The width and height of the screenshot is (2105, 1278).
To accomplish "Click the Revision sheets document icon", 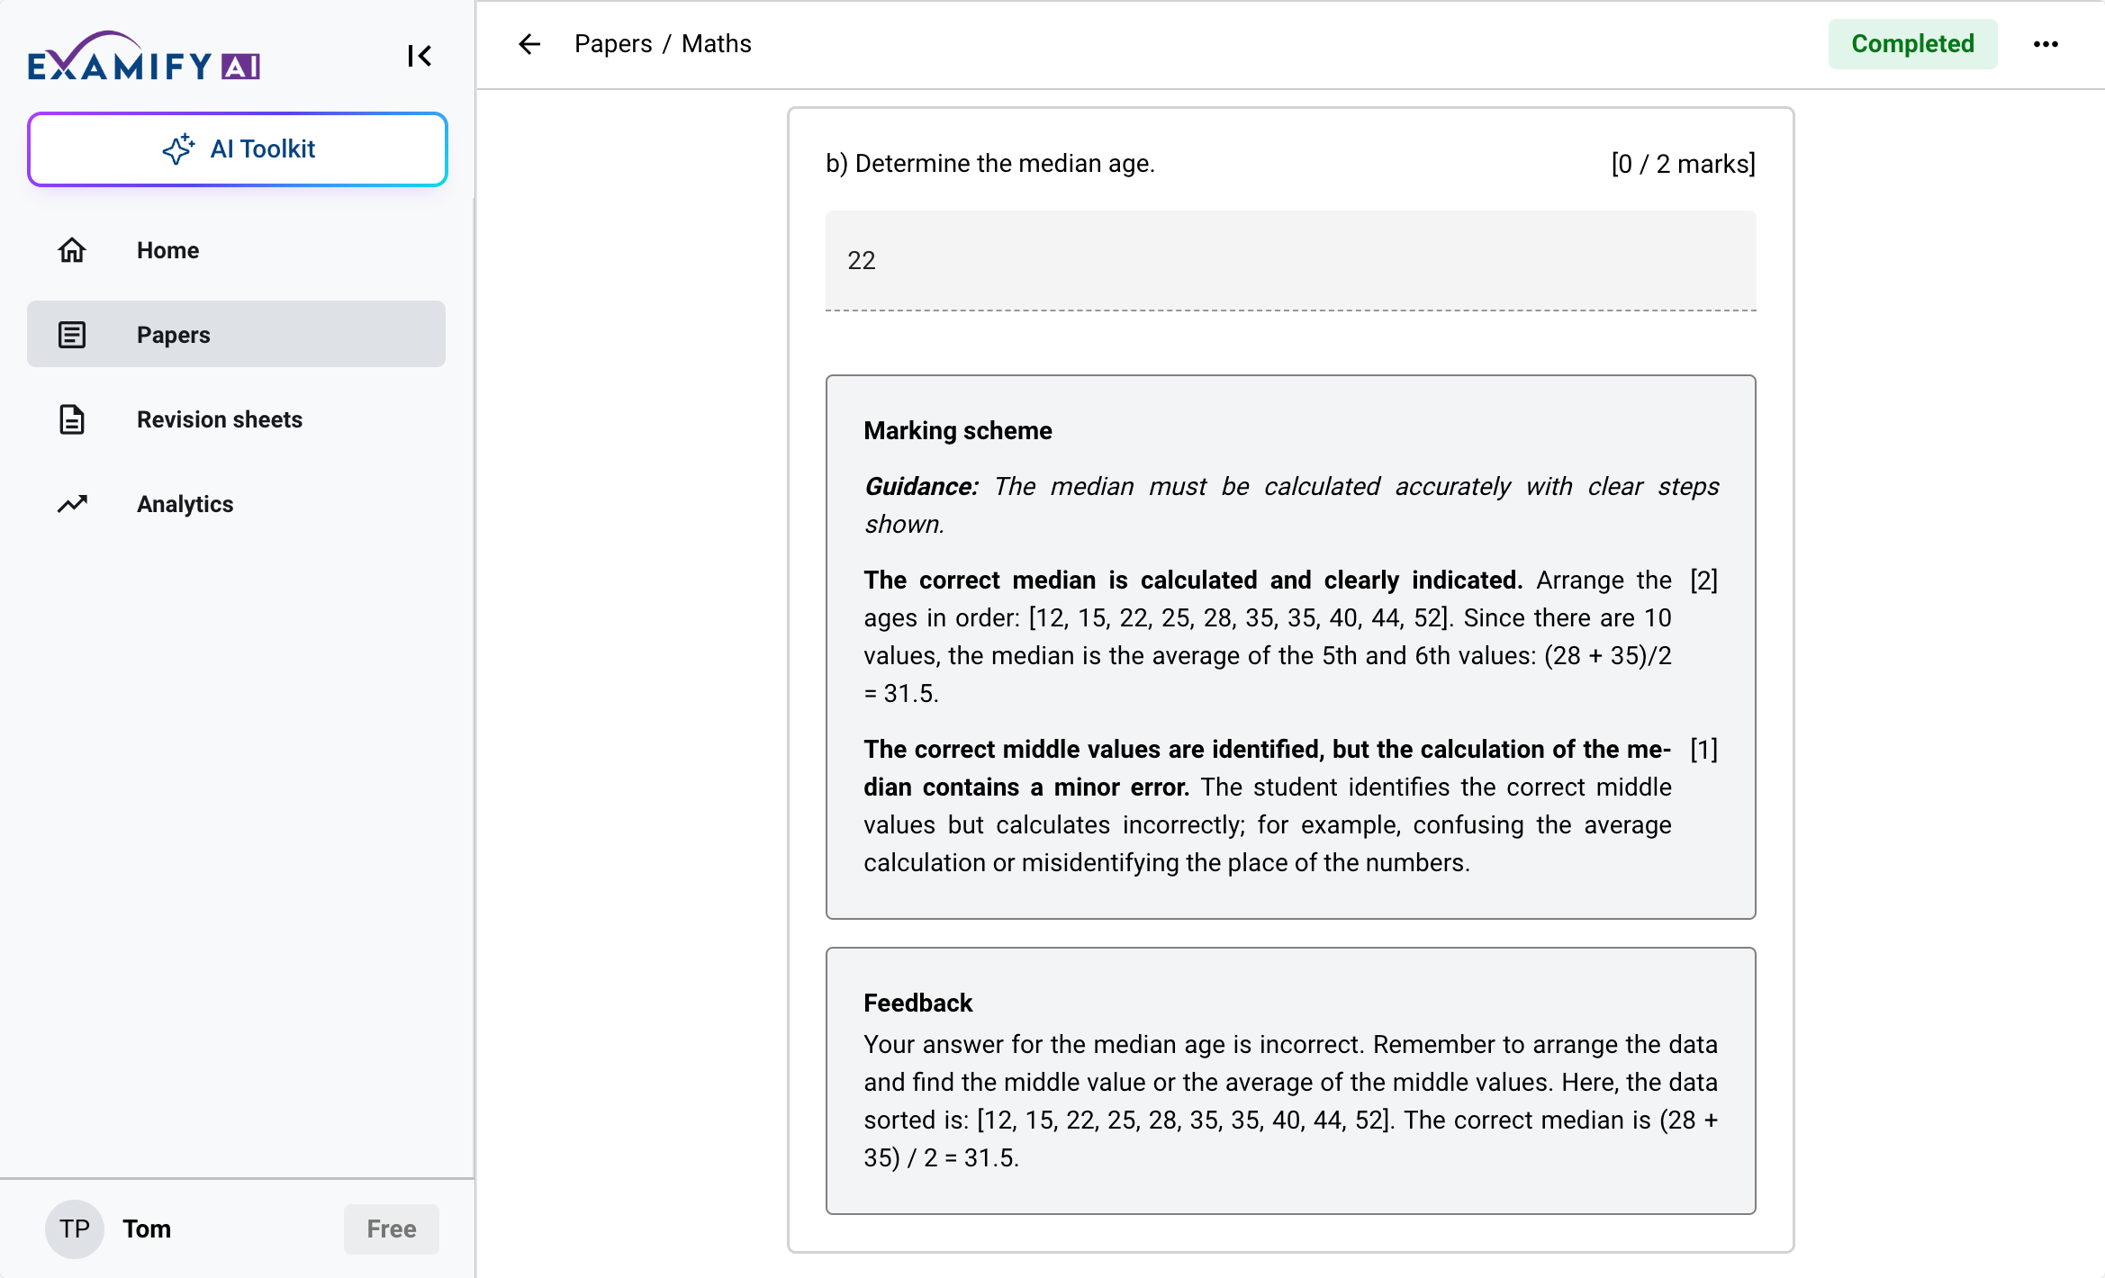I will [72, 419].
